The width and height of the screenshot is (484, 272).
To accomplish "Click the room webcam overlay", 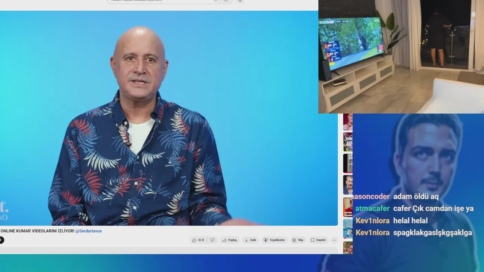I will (401, 57).
